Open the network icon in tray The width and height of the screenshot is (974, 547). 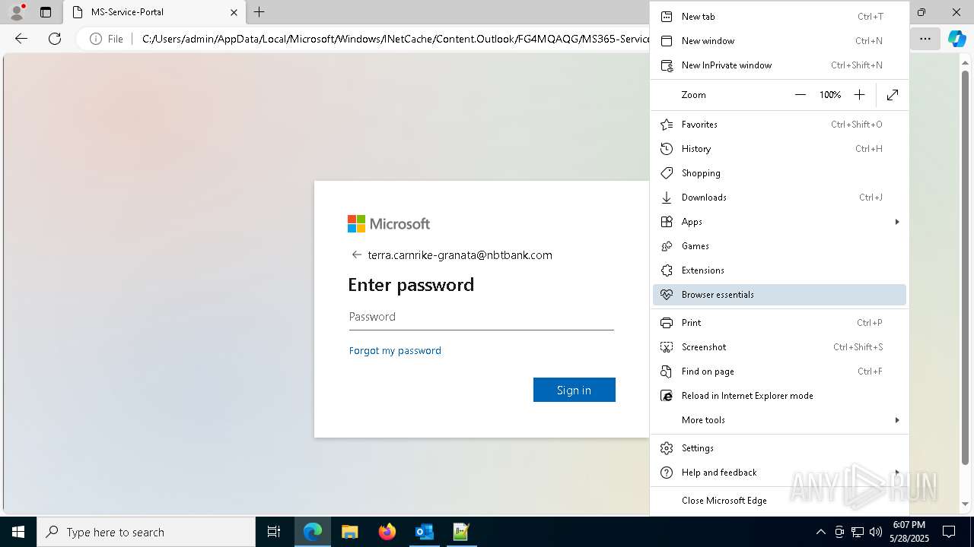point(858,532)
